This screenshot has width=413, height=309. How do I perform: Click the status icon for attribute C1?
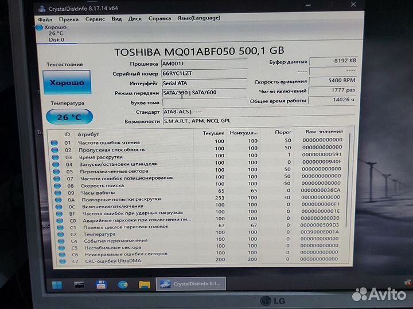coord(60,228)
